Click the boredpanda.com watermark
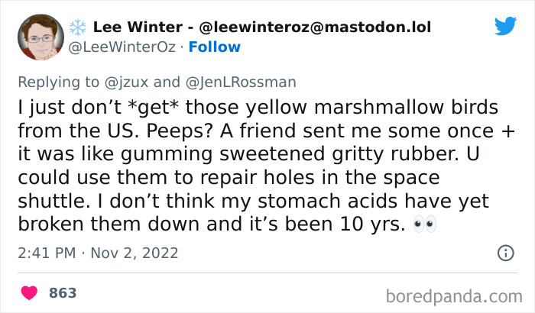This screenshot has width=535, height=313. (x=454, y=296)
